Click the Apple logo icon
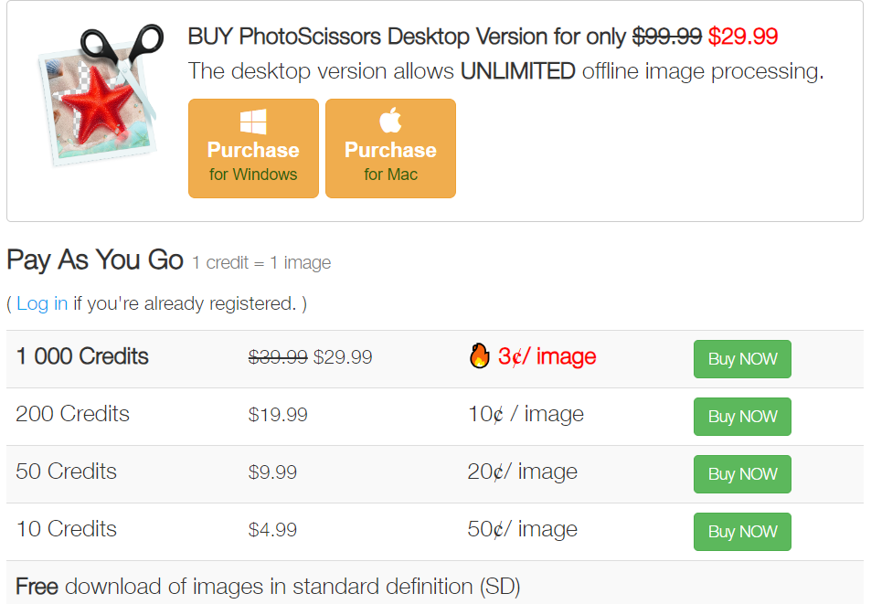Image resolution: width=871 pixels, height=604 pixels. coord(390,121)
